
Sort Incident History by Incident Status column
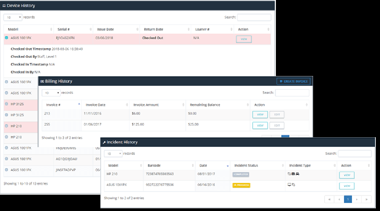258,166
